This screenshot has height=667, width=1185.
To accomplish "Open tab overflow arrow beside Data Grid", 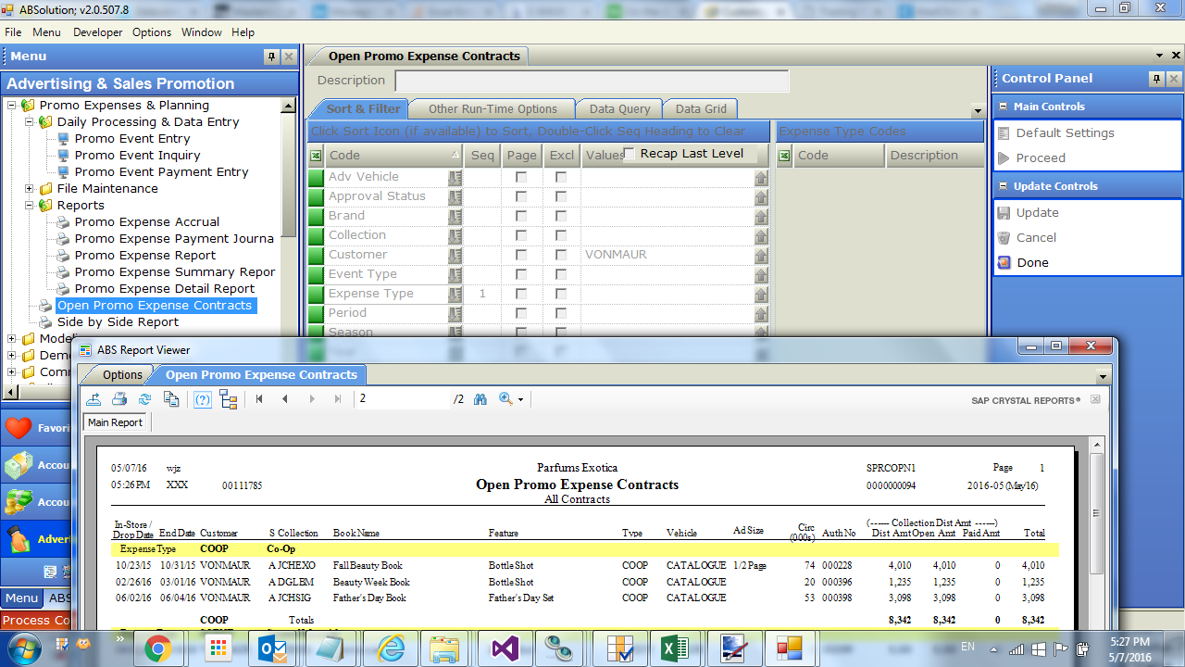I will pos(978,111).
